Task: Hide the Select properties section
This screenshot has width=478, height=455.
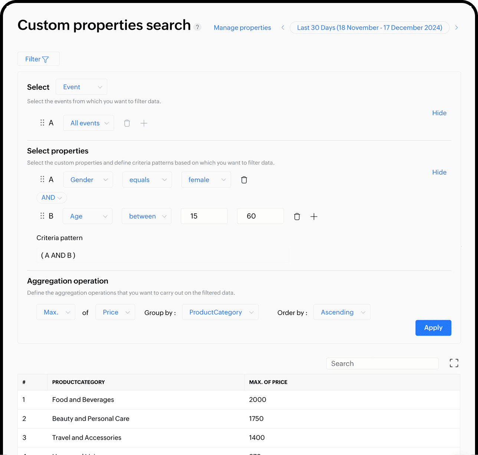Action: point(439,172)
